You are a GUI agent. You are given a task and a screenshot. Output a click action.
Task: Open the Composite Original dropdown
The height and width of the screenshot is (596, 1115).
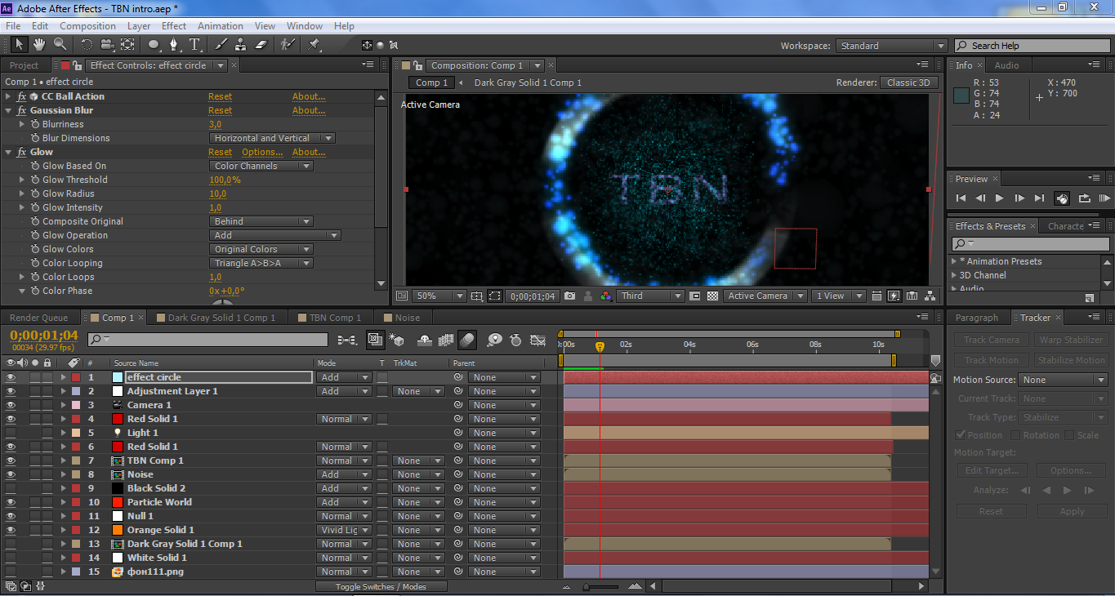click(x=261, y=221)
